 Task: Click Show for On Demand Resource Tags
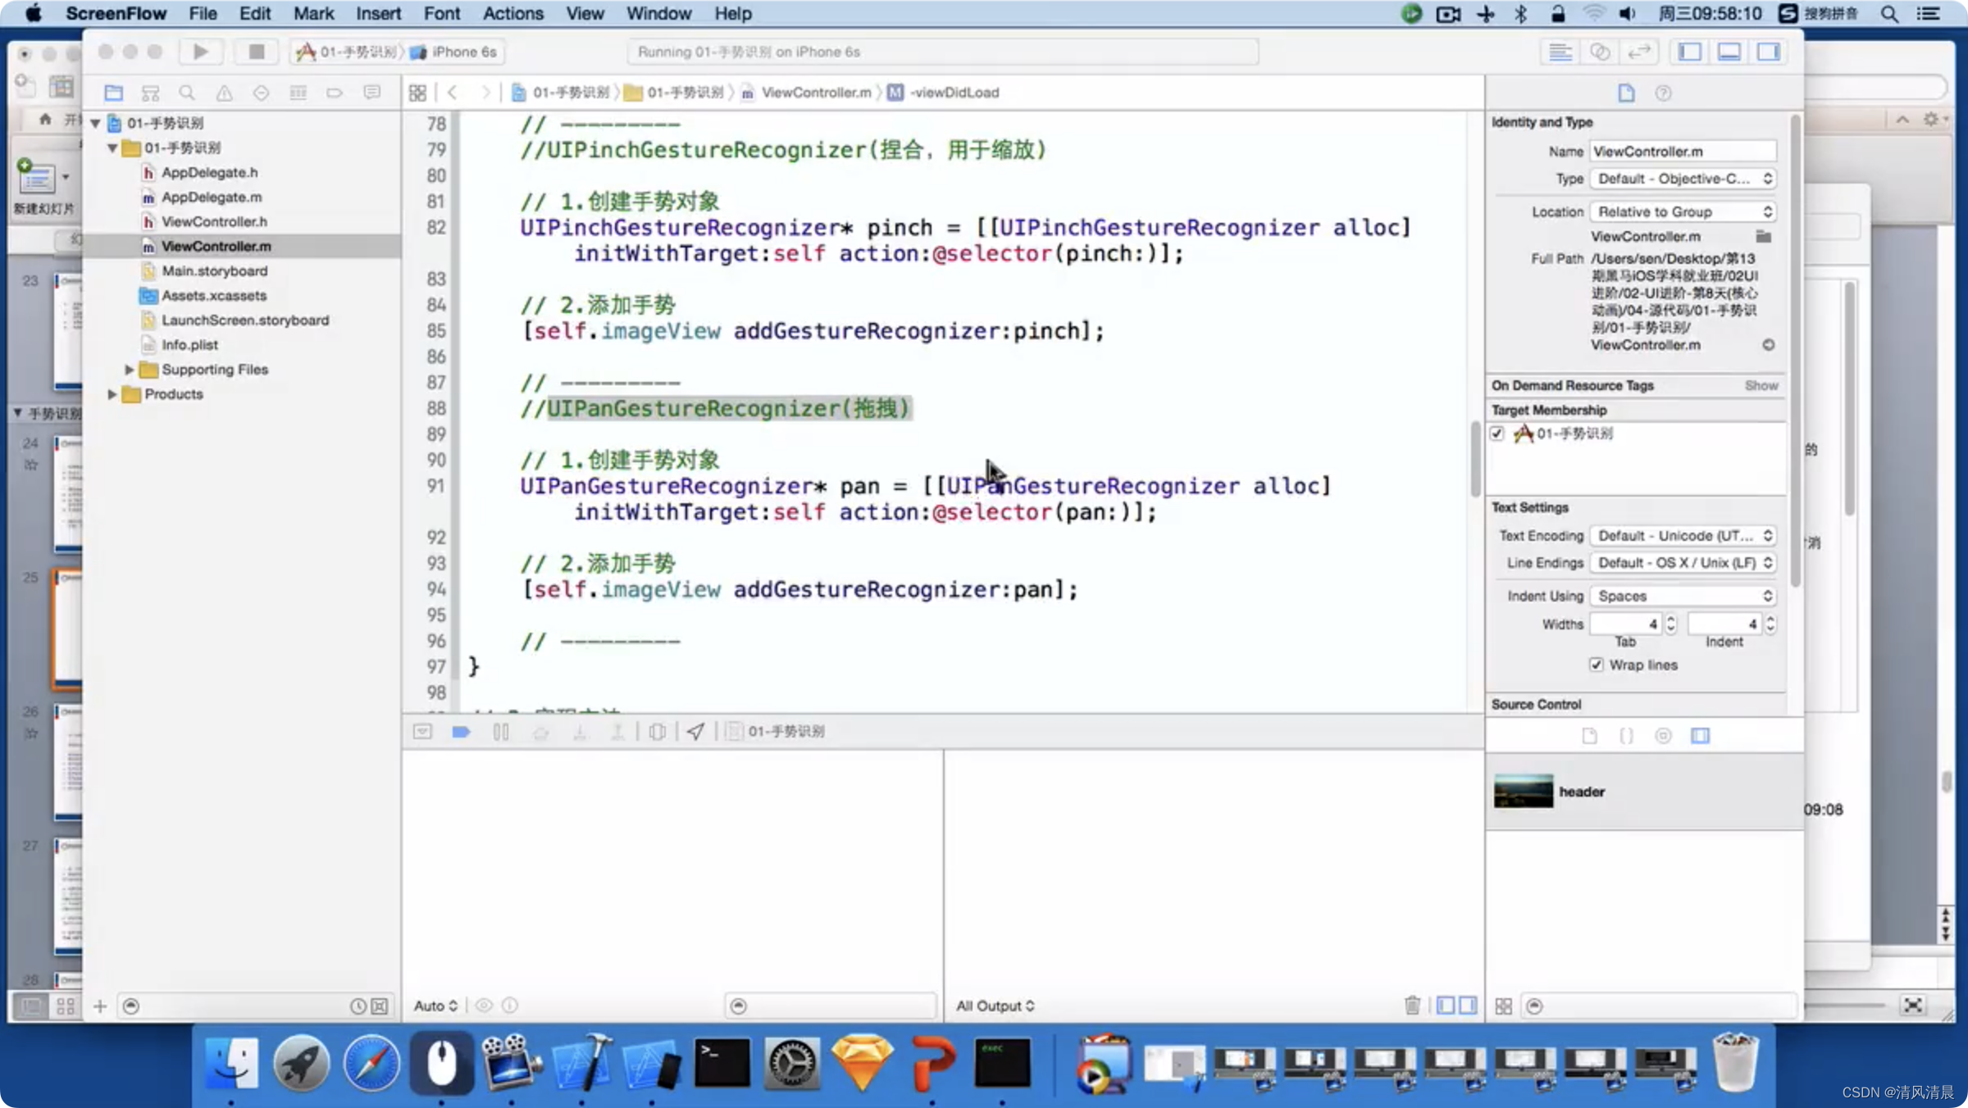click(x=1761, y=385)
